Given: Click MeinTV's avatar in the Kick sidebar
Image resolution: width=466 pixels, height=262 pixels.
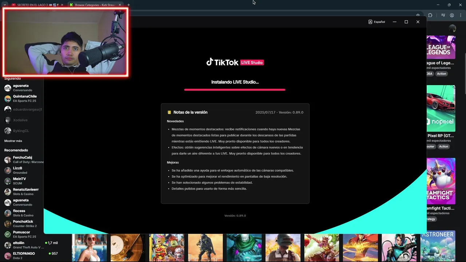Looking at the screenshot, I should tap(8, 181).
